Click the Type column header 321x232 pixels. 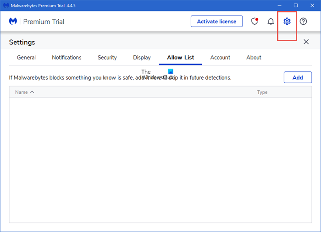coord(262,92)
